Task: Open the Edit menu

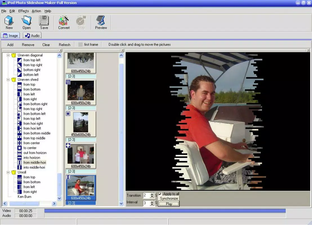Action: click(x=12, y=11)
